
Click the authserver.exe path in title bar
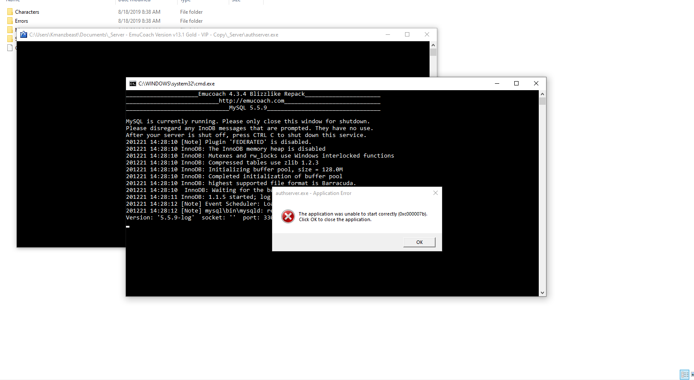click(x=154, y=35)
